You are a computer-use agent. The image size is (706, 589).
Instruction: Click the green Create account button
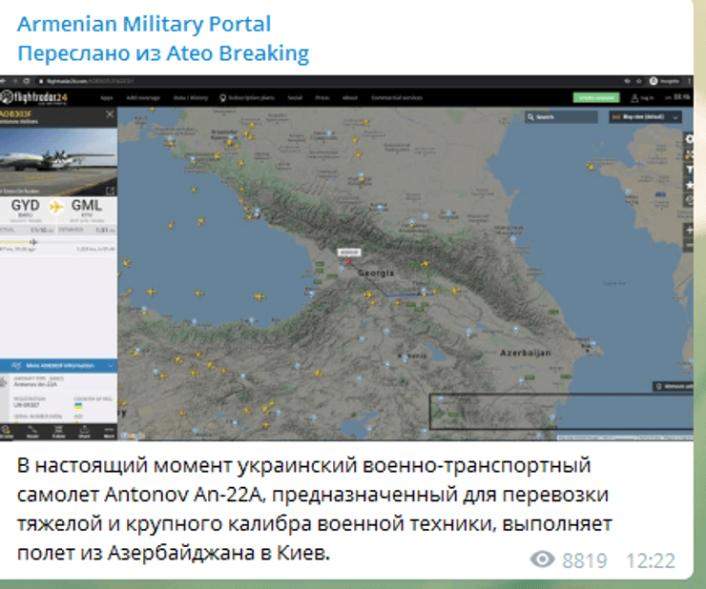[595, 97]
